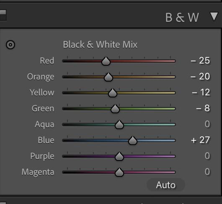Screen dimensions: 222x204
Task: Edit the Blue value field showing +27
Action: [200, 140]
